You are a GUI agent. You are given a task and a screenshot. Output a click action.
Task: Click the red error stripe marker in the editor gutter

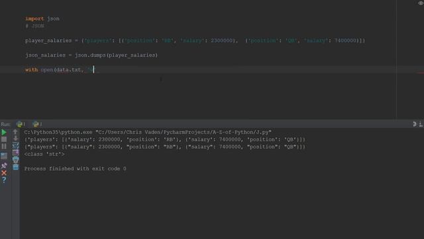420,72
